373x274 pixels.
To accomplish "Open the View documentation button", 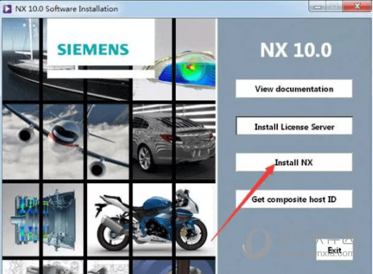I will [294, 89].
